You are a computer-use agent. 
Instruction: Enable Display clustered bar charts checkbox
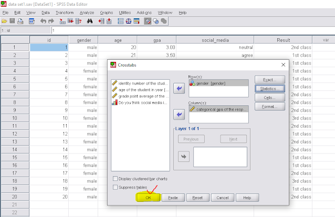pos(115,179)
